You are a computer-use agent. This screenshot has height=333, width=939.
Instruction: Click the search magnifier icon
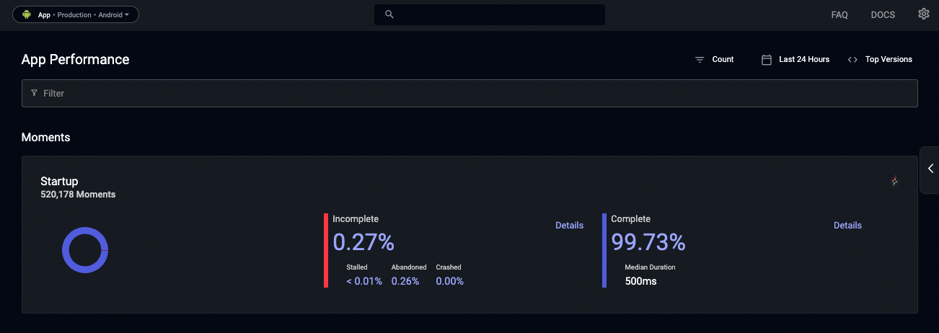pyautogui.click(x=389, y=14)
